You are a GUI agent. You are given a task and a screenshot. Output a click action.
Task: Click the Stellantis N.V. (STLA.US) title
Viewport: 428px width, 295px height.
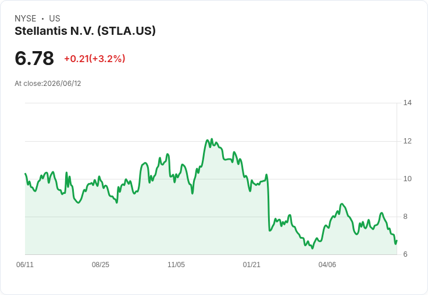tap(85, 31)
